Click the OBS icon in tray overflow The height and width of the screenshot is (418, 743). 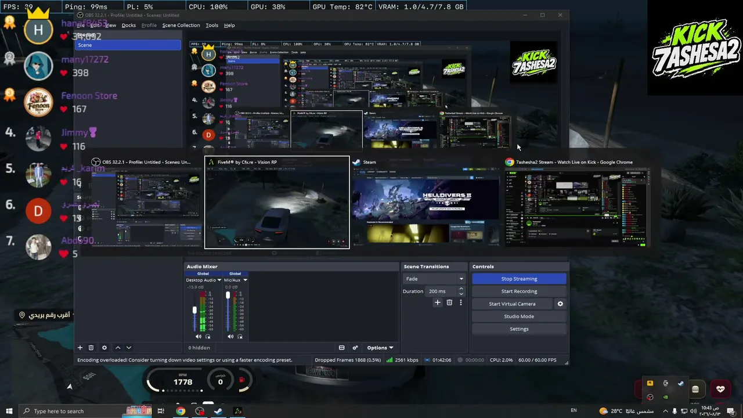click(650, 397)
